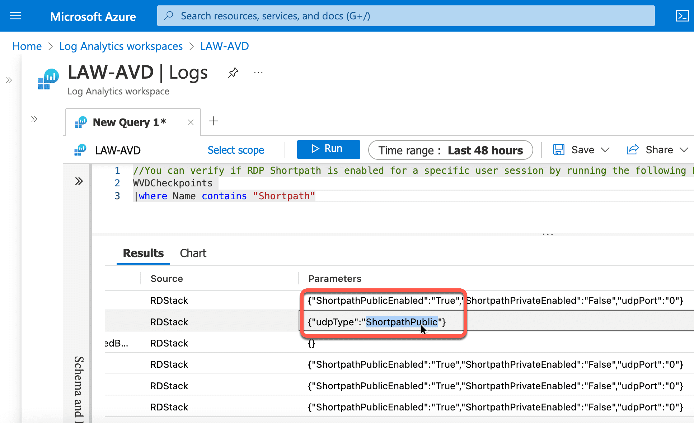Viewport: 694px width, 423px height.
Task: Select the Results tab
Action: (x=143, y=253)
